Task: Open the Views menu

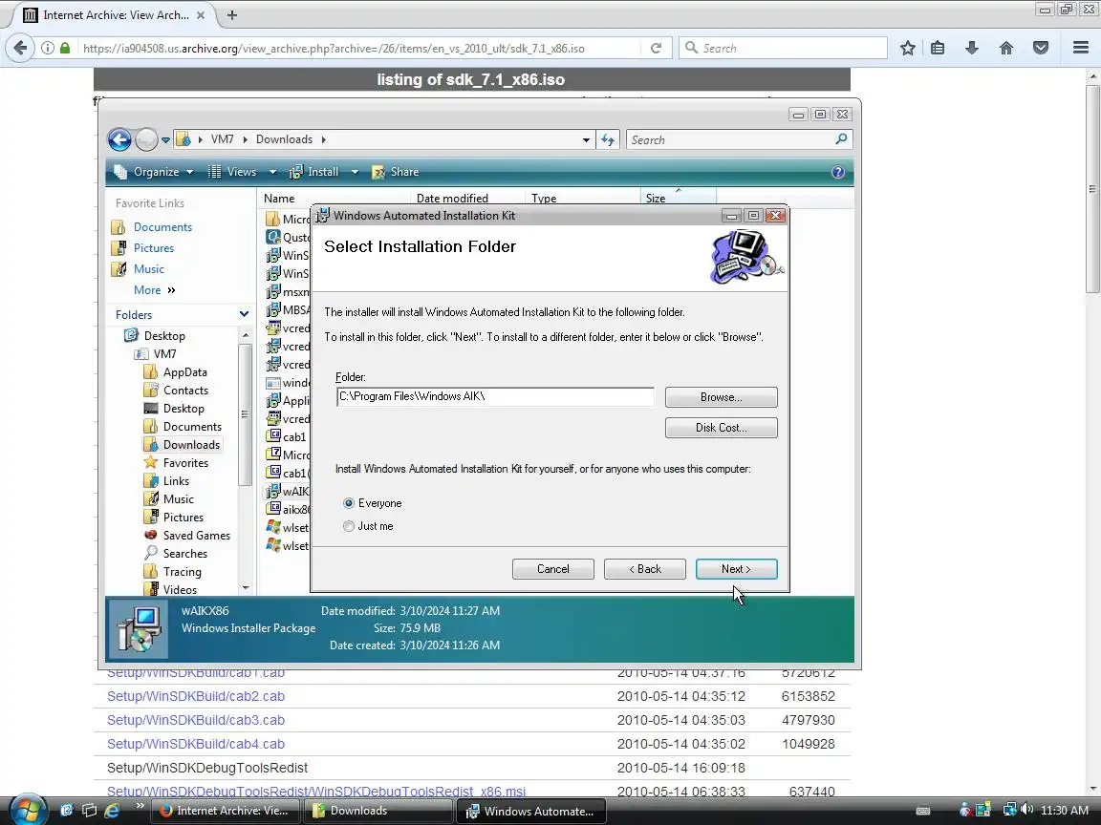Action: (234, 172)
